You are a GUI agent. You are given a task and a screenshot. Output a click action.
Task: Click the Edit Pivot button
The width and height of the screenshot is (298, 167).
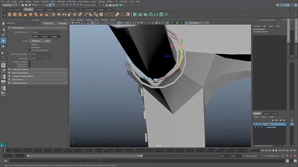[x=36, y=41]
